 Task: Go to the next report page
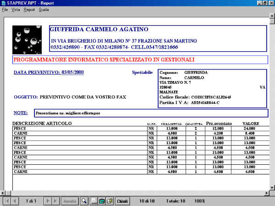tap(47, 201)
